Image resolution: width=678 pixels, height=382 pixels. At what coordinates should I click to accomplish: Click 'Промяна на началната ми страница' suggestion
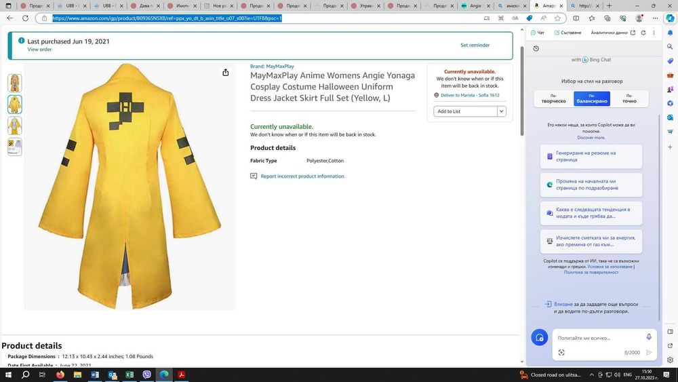pyautogui.click(x=591, y=185)
